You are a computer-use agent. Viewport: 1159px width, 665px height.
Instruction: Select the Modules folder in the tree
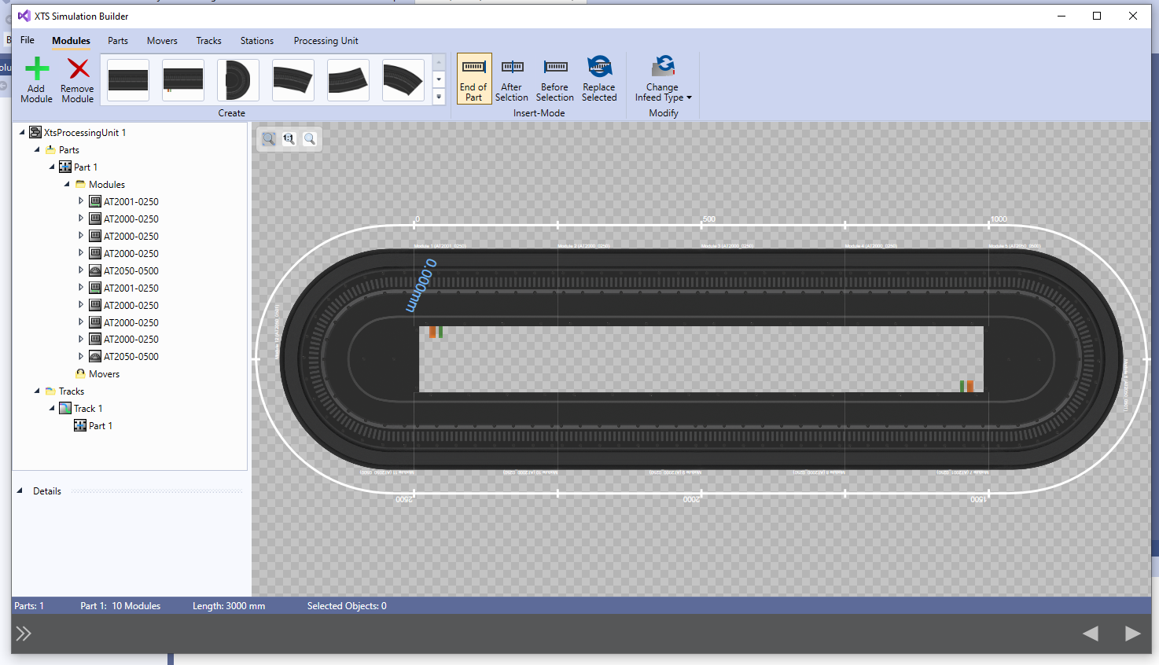pyautogui.click(x=99, y=185)
